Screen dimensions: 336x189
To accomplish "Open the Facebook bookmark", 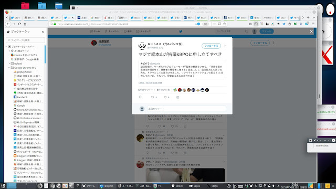I will tap(22, 97).
